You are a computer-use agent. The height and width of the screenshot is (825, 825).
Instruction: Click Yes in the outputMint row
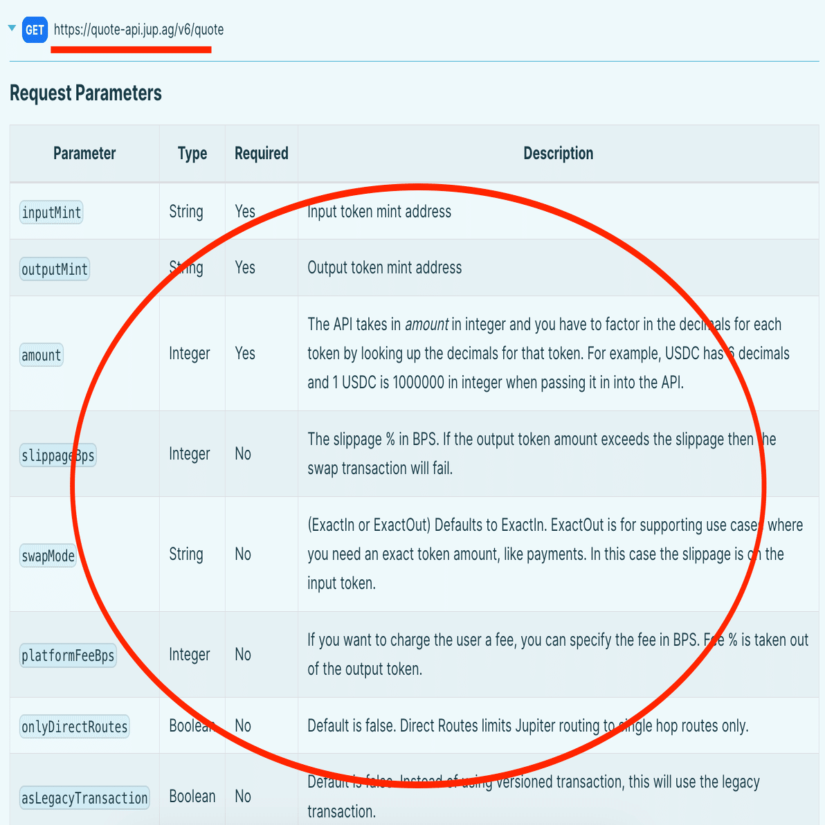click(x=245, y=267)
